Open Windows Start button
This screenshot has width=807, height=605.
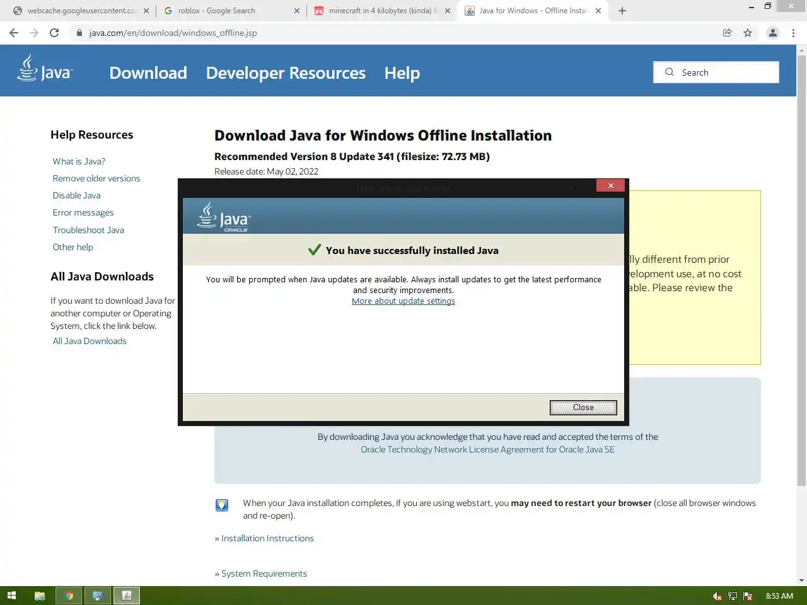point(11,596)
